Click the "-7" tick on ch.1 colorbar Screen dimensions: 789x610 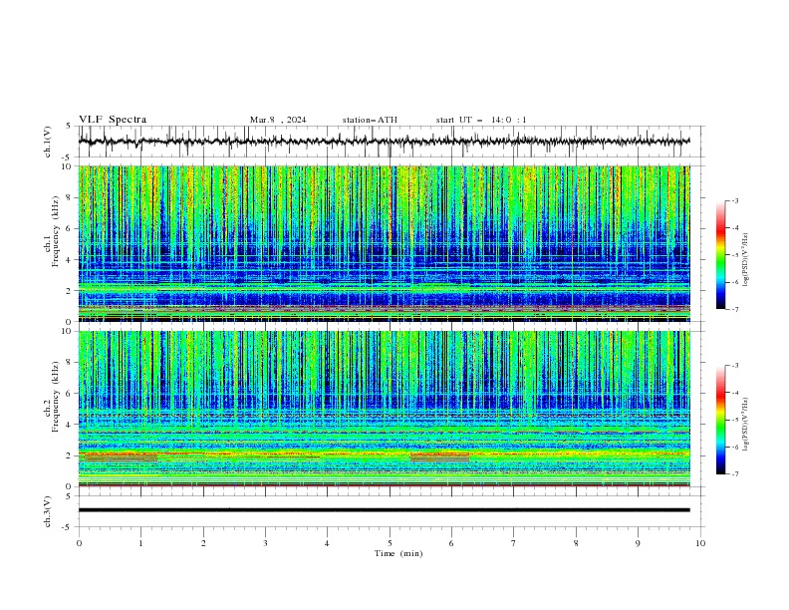click(x=734, y=309)
